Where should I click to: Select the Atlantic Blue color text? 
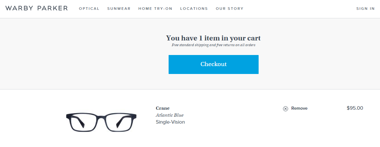(x=170, y=115)
